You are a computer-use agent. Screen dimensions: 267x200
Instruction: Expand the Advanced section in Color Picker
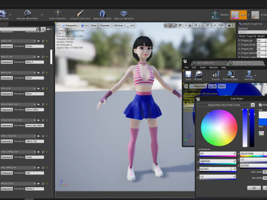pyautogui.click(x=204, y=149)
